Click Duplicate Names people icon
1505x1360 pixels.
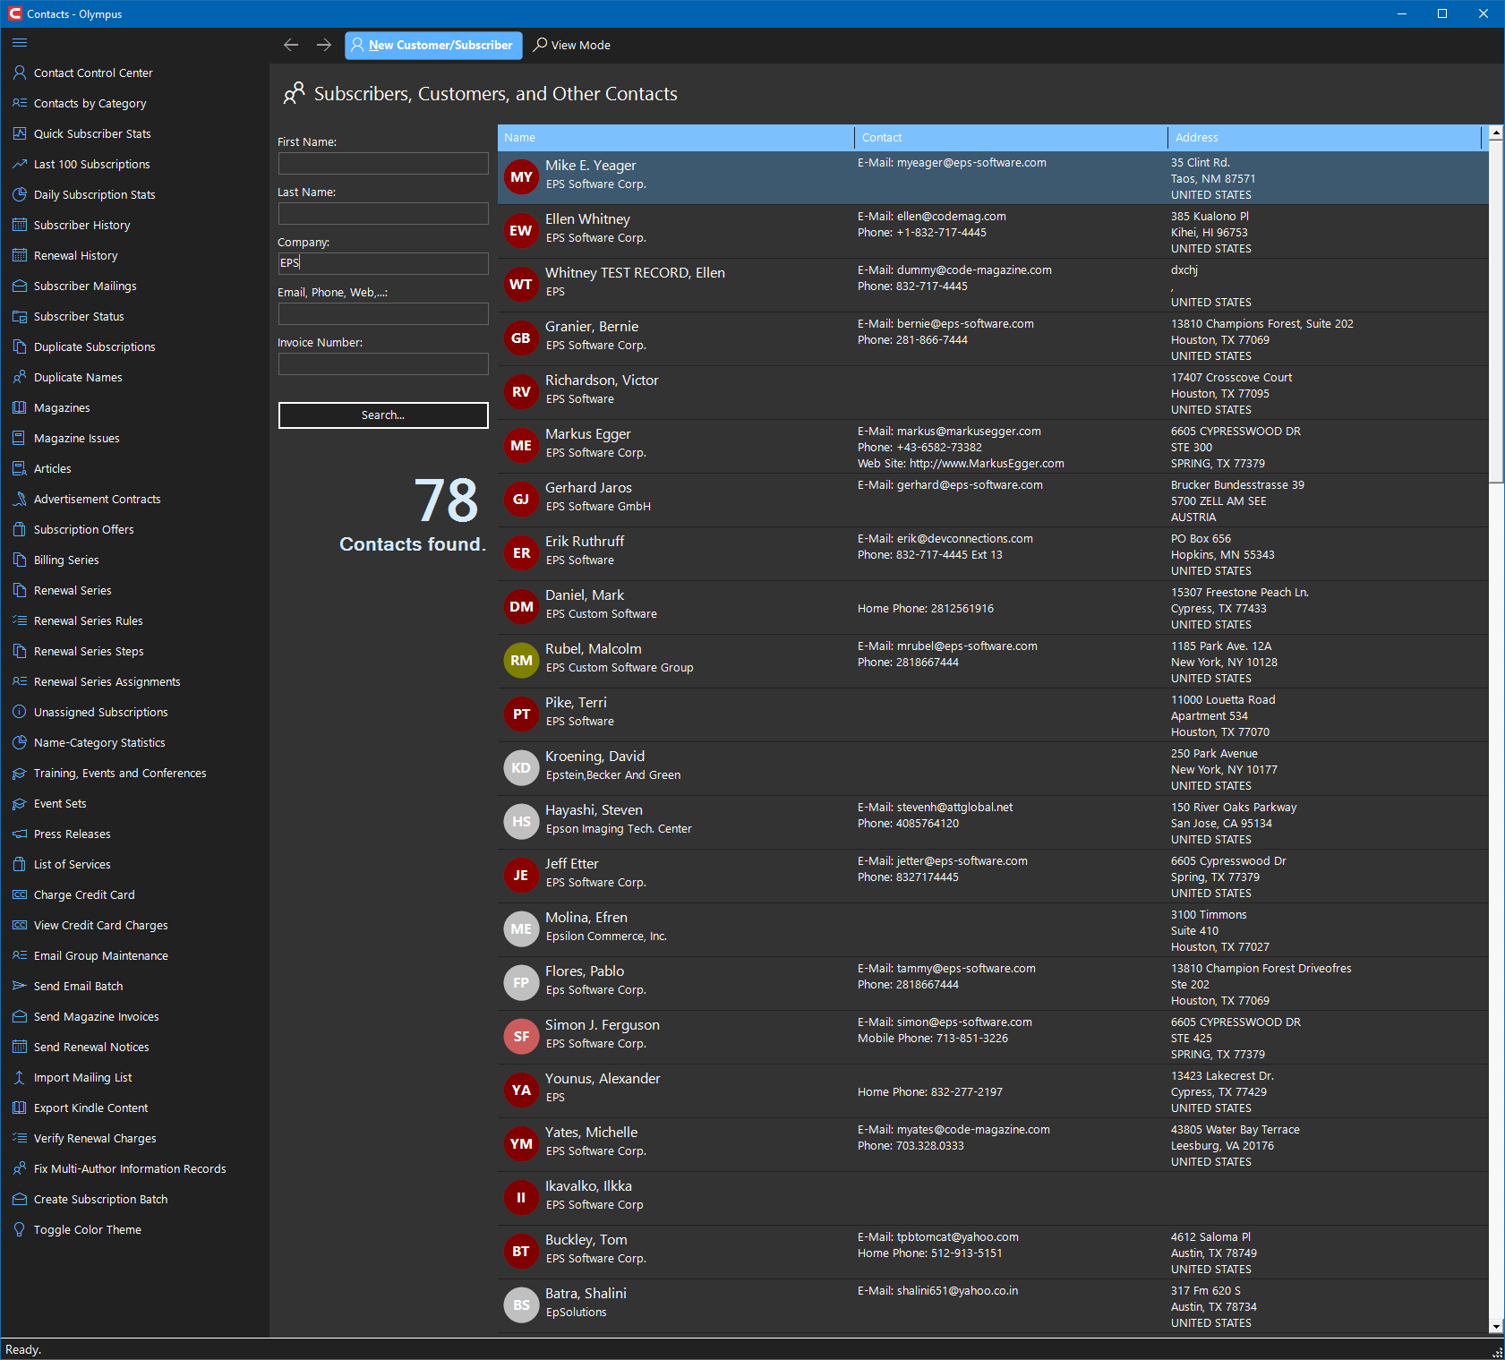(20, 377)
